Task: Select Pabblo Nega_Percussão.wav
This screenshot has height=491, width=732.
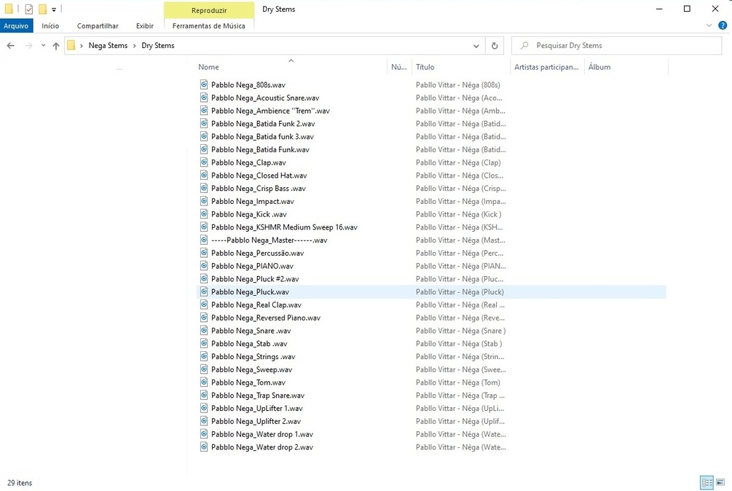Action: click(x=257, y=253)
